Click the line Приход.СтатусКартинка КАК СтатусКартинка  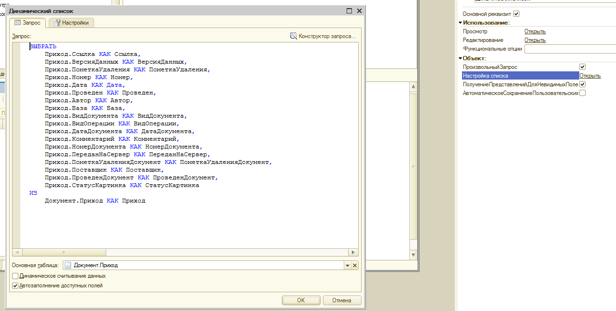[x=122, y=185]
